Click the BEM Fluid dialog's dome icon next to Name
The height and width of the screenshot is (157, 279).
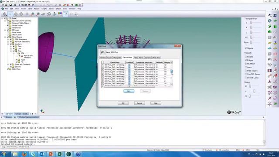point(102,52)
